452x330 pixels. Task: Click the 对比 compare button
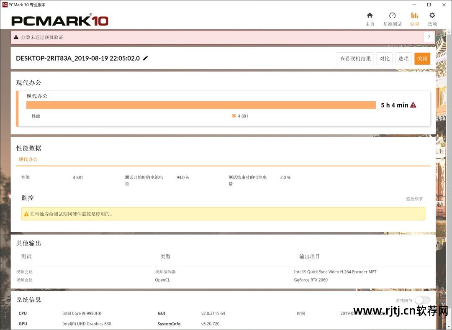pyautogui.click(x=385, y=59)
